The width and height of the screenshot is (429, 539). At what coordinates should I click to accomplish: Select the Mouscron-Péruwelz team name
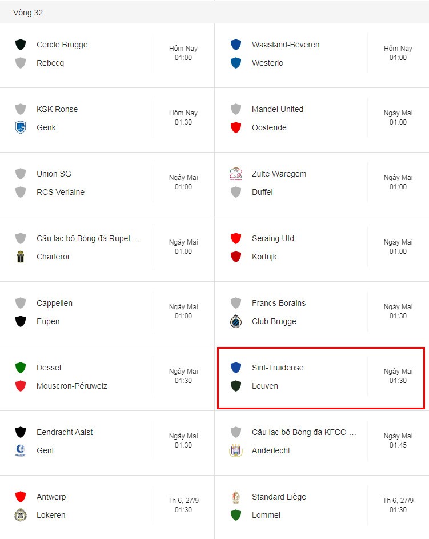(x=72, y=386)
